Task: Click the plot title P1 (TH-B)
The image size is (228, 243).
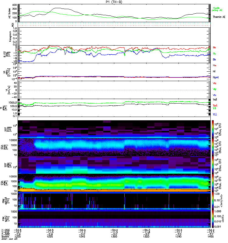Action: click(114, 2)
